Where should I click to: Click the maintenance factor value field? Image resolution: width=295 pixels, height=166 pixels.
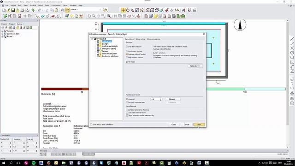click(155, 99)
